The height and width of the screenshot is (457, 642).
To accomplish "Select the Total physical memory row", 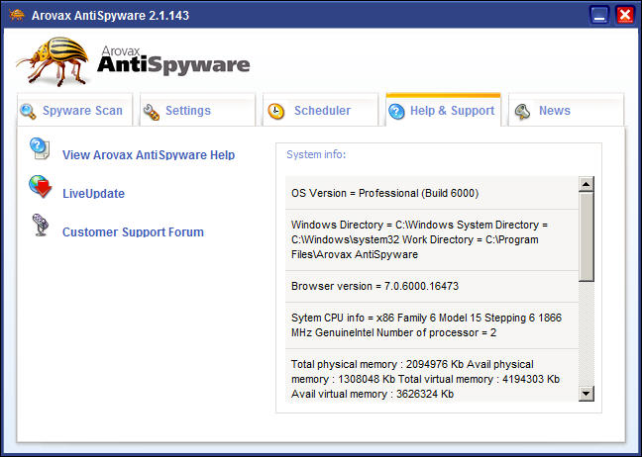I will (x=432, y=376).
